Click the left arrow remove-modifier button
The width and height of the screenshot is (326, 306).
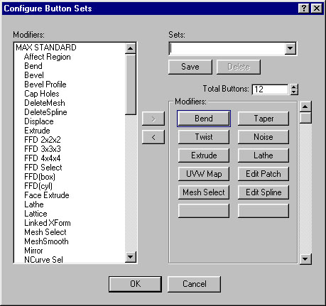point(153,137)
